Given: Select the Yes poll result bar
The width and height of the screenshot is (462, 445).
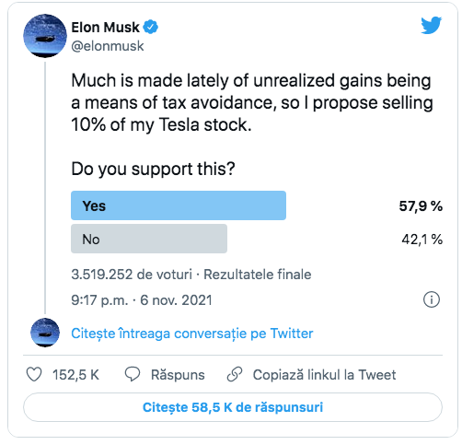Looking at the screenshot, I should tap(179, 205).
